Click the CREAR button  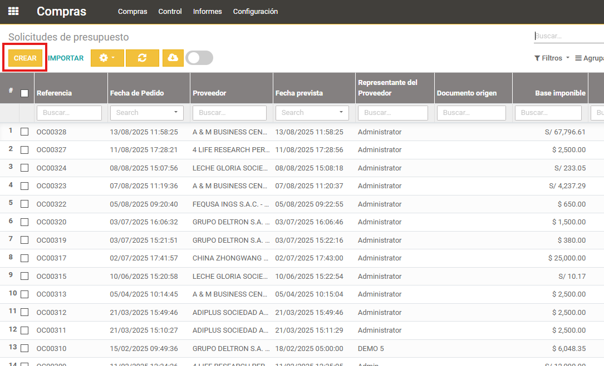25,58
